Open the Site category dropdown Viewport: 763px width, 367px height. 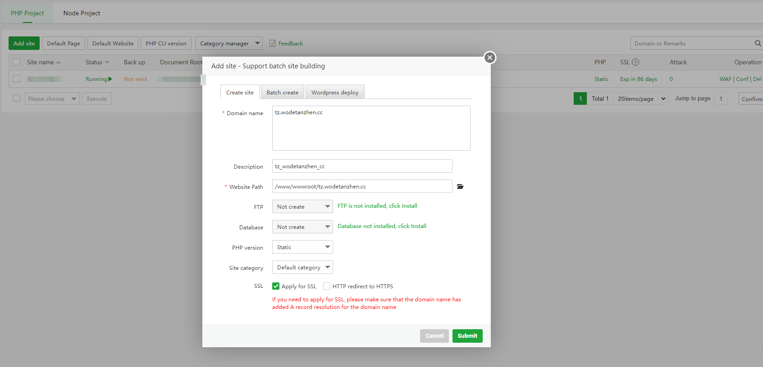(x=302, y=267)
